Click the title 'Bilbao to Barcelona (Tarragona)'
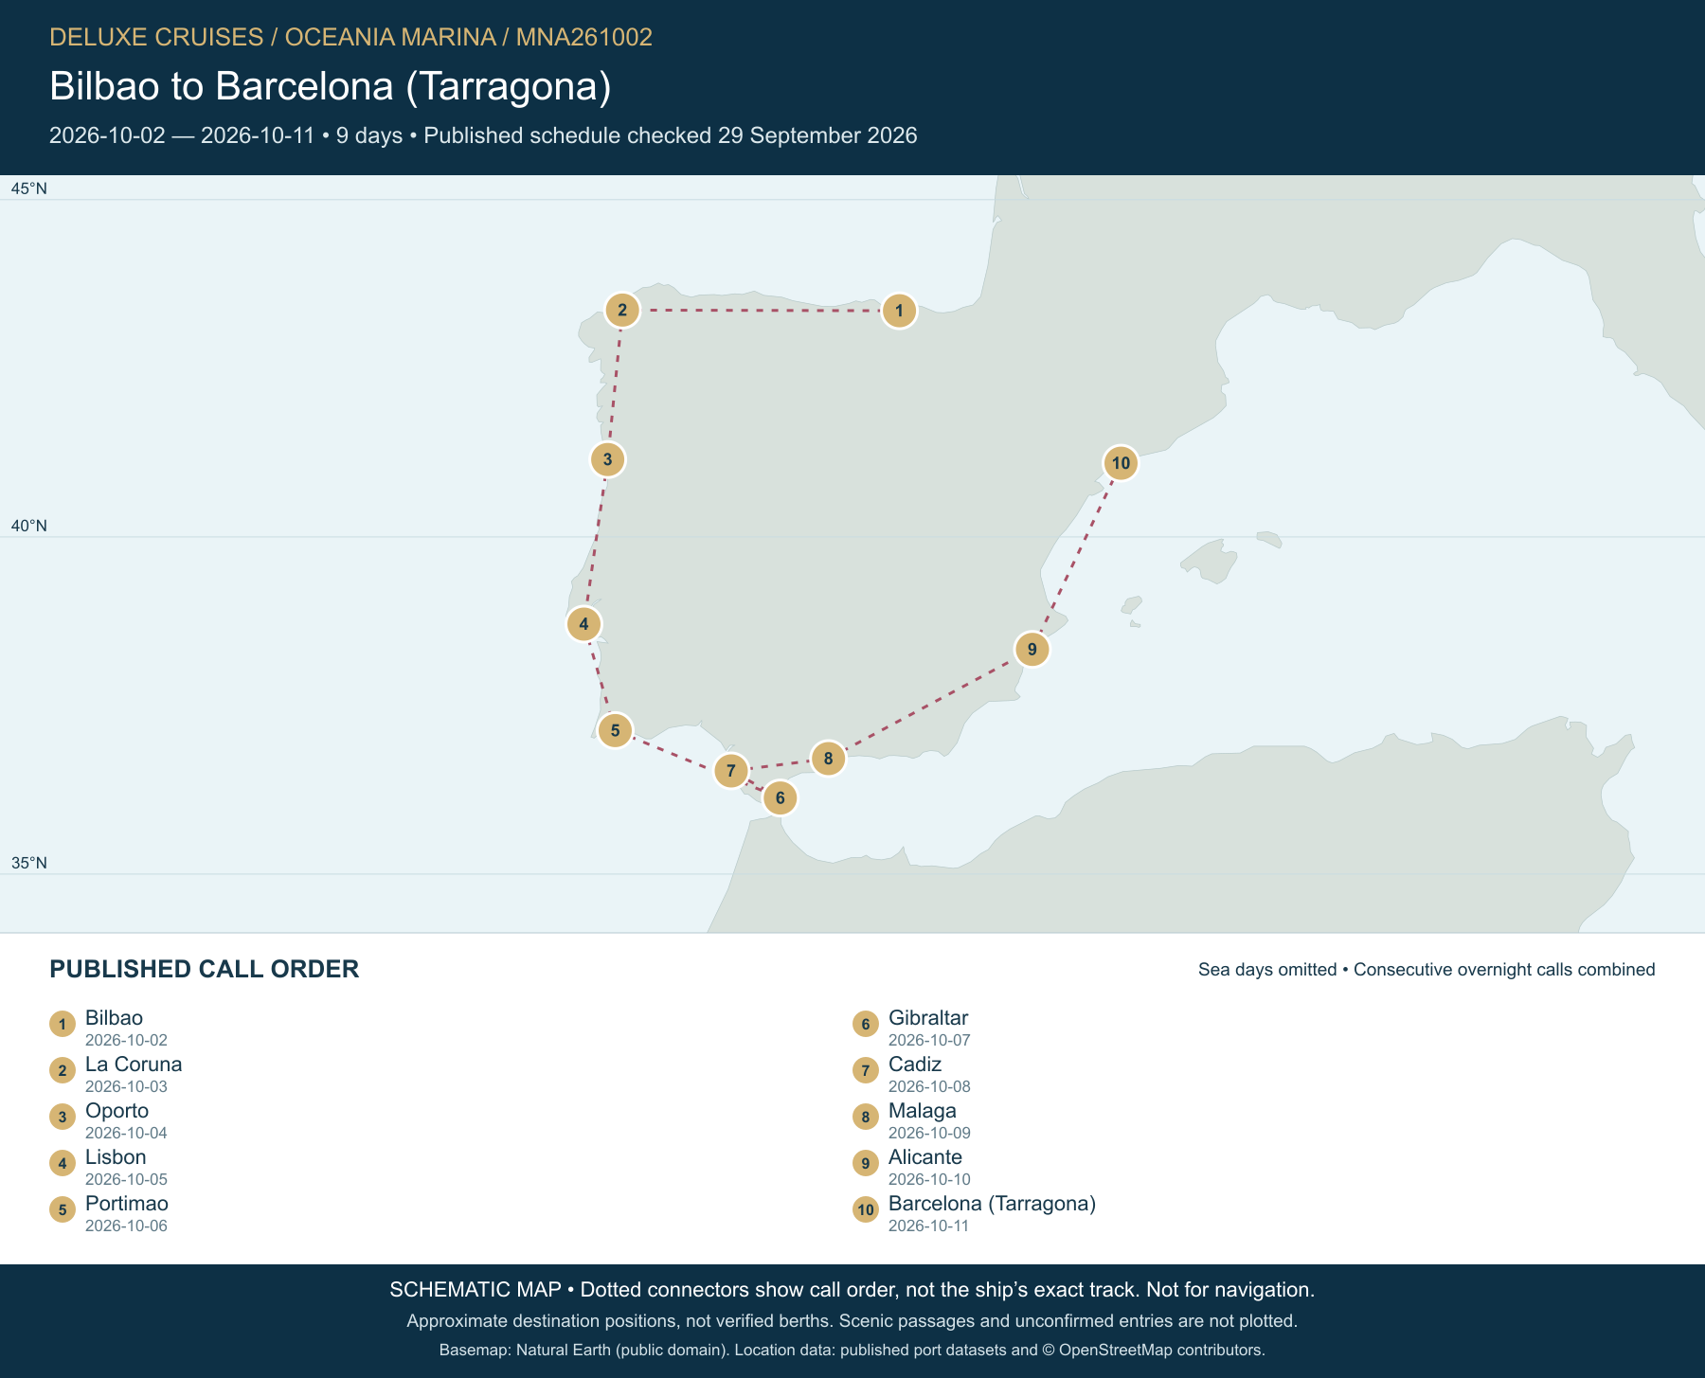 click(x=331, y=86)
